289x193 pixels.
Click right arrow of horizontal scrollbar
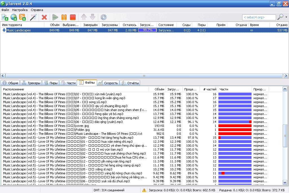point(286,76)
